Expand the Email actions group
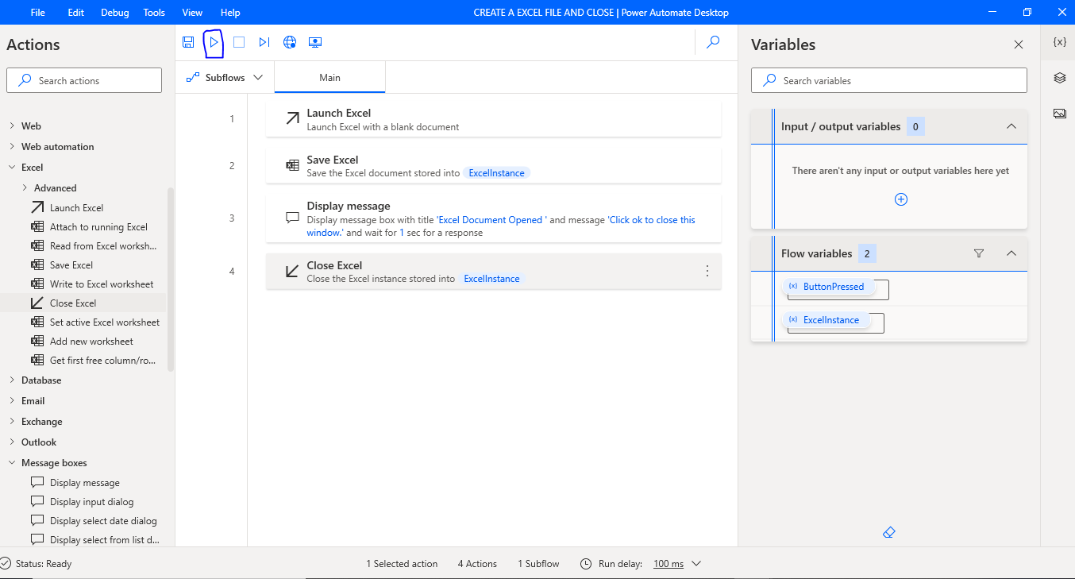 12,401
